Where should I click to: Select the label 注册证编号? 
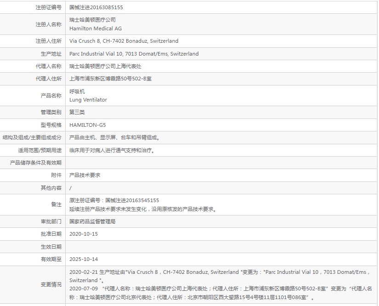(x=49, y=7)
